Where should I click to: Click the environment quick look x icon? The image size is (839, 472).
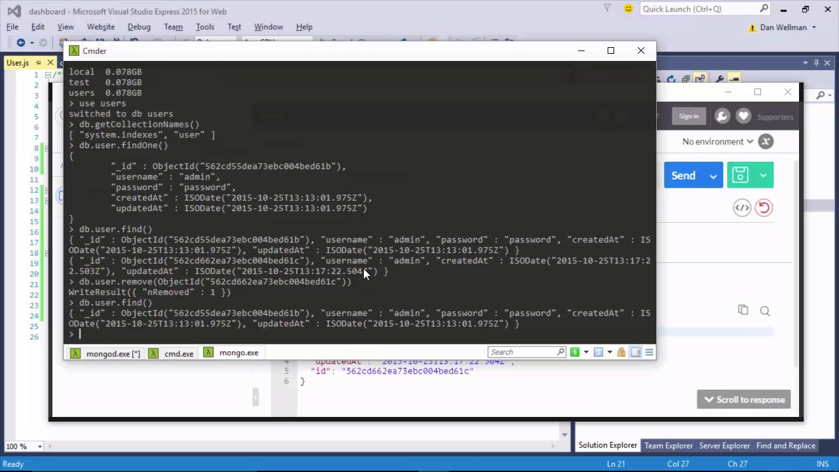coord(766,142)
